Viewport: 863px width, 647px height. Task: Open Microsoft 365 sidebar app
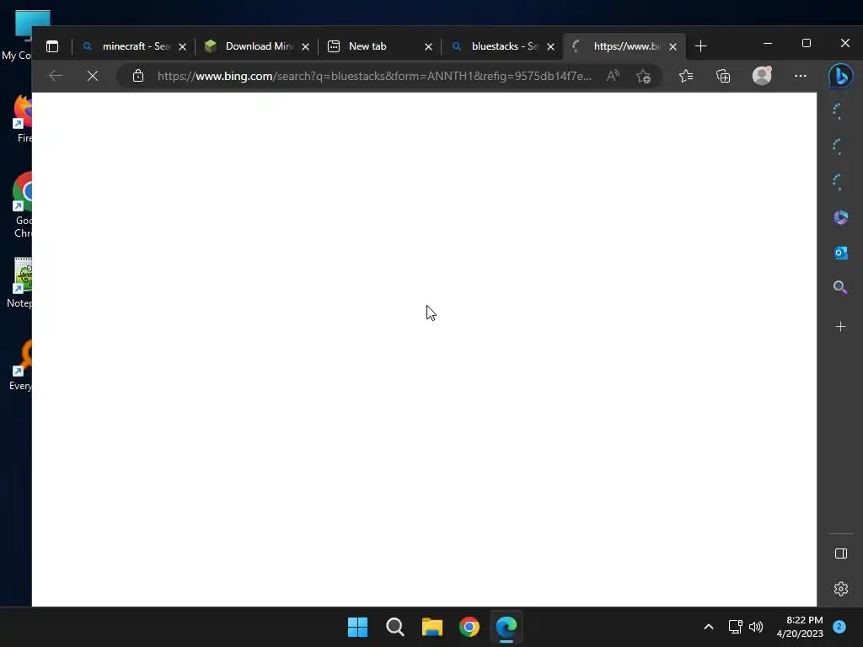click(x=840, y=217)
